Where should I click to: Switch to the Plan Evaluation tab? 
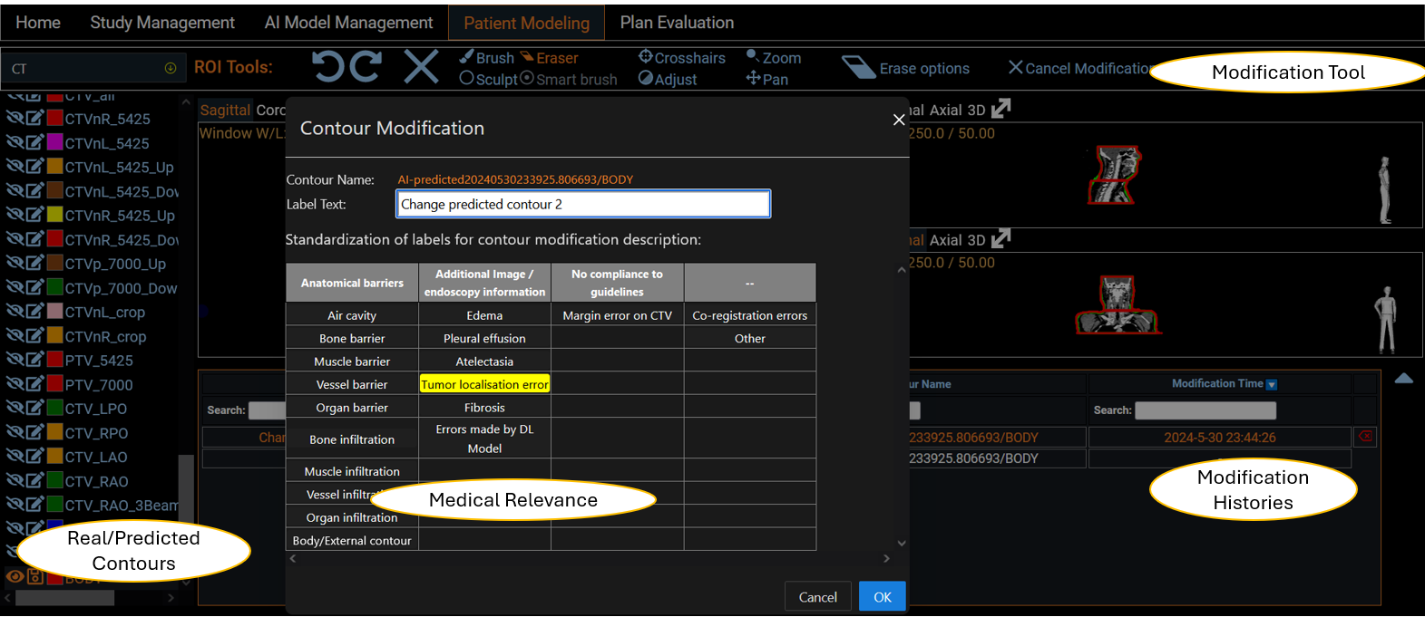tap(677, 23)
